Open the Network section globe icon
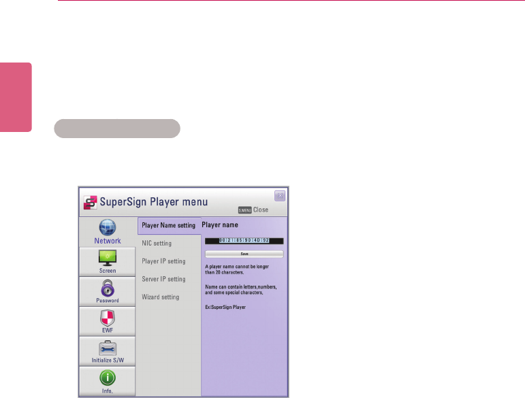 tap(107, 227)
